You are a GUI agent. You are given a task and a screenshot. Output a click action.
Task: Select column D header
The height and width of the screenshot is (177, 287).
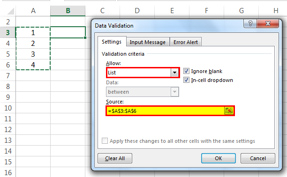click(137, 11)
